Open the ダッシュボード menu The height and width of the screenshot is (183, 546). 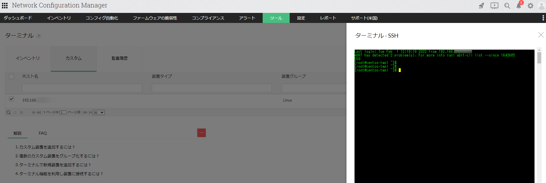pyautogui.click(x=18, y=18)
